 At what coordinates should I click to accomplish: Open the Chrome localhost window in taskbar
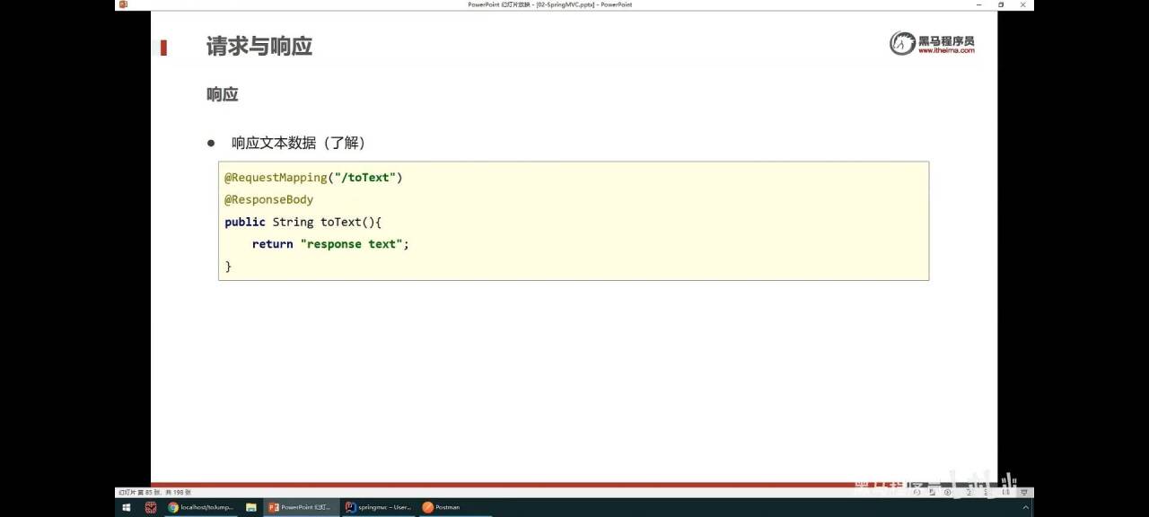pos(201,507)
